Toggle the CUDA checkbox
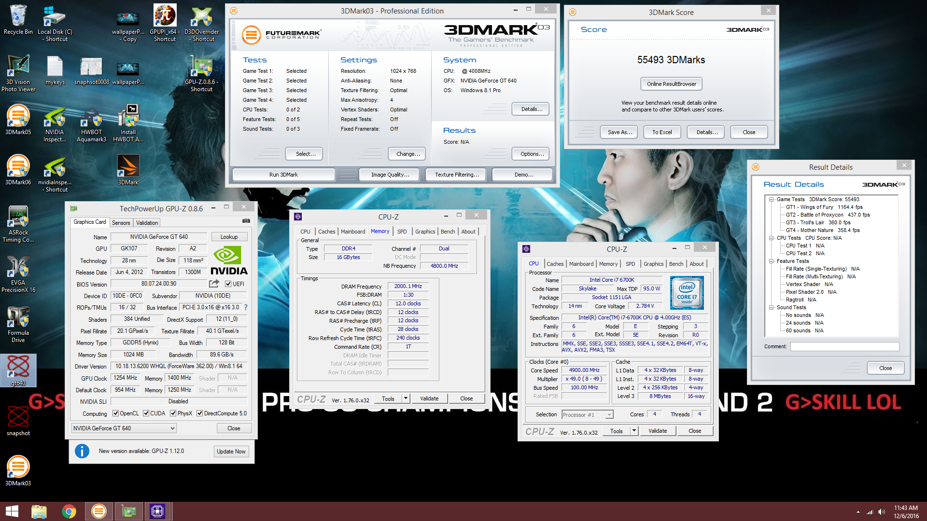 point(146,413)
